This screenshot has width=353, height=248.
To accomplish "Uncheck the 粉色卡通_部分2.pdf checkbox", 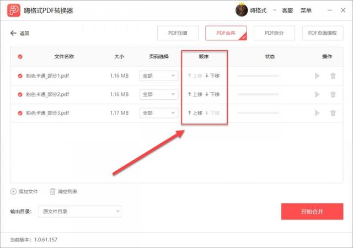I will click(20, 94).
